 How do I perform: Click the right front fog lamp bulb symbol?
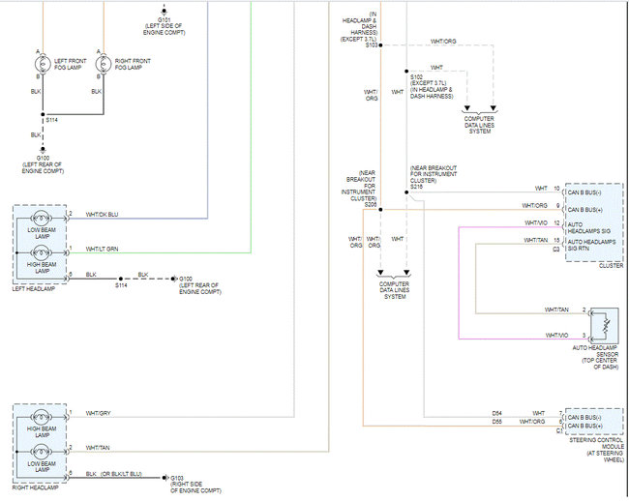point(104,64)
